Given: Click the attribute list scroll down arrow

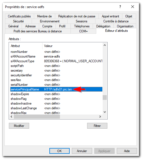Looking at the screenshot, I should click(105, 112).
